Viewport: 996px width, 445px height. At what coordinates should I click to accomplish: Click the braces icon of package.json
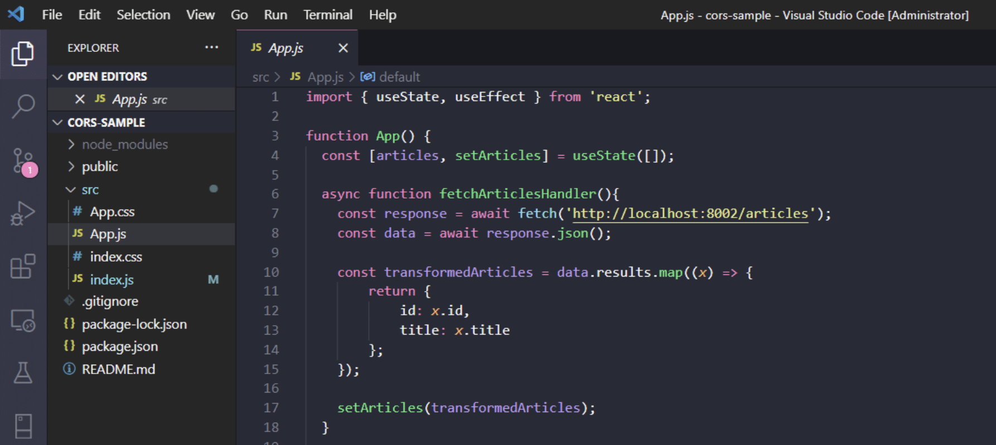[x=69, y=346]
